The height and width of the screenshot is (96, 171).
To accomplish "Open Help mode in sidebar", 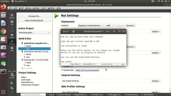I will click(x=12, y=49).
